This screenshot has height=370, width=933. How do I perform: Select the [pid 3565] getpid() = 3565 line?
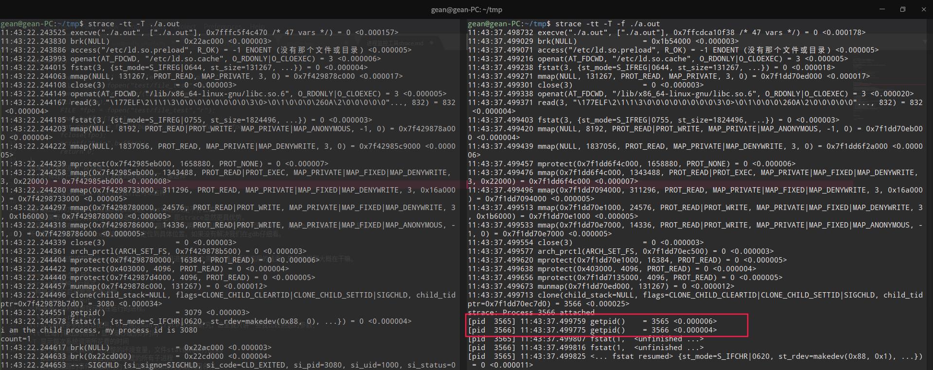[x=592, y=321]
